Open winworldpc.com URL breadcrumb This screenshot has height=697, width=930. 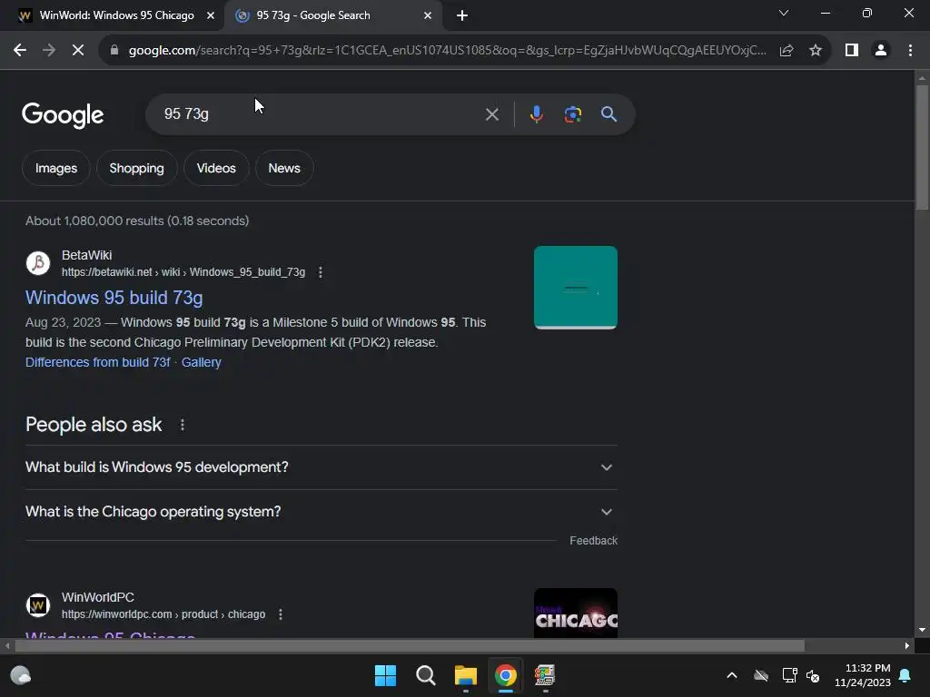tap(163, 614)
